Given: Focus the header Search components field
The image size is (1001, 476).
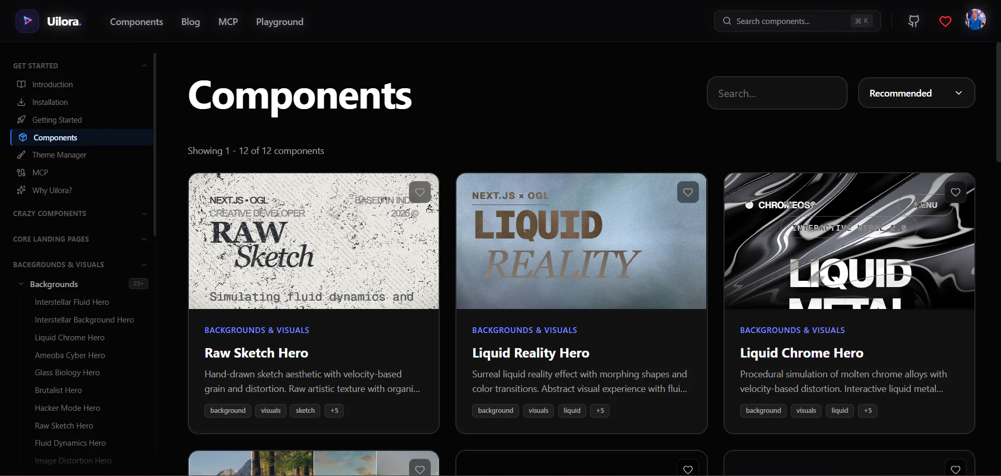Looking at the screenshot, I should 797,21.
